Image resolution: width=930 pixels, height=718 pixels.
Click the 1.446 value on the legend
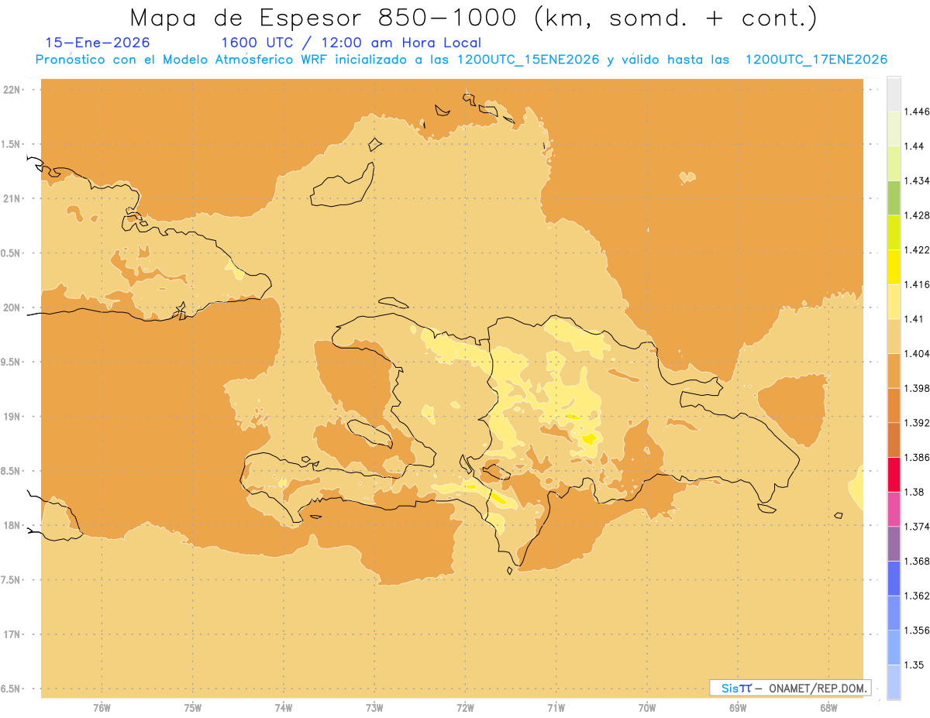tap(916, 112)
